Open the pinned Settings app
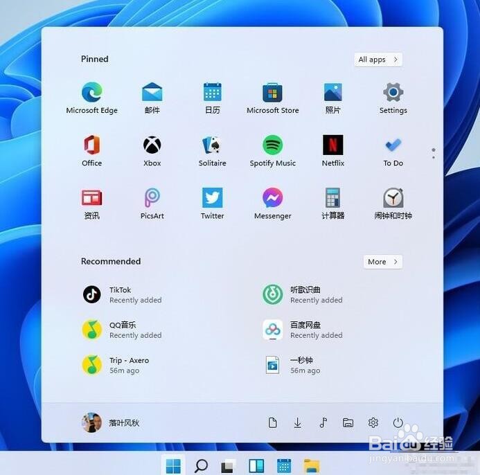480x475 pixels. (x=393, y=98)
